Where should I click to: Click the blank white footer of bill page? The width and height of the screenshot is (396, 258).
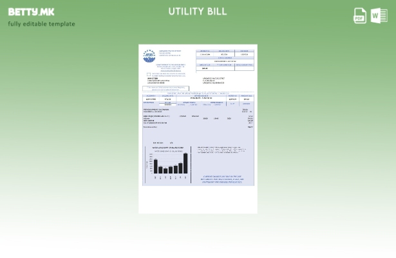(x=198, y=200)
